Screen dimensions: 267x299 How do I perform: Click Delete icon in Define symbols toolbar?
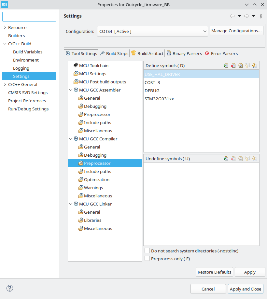point(233,65)
